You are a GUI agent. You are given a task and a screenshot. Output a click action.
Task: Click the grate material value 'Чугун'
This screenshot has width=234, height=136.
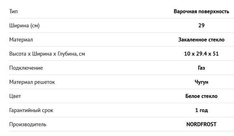click(201, 82)
